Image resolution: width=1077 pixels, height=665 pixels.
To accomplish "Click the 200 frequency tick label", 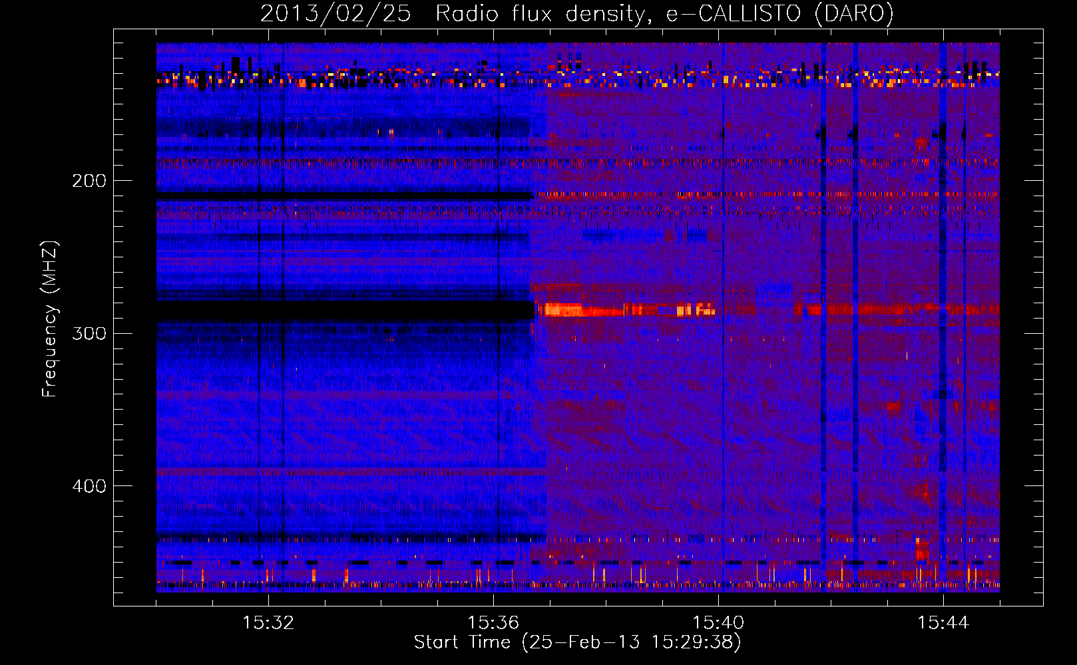I will click(89, 181).
